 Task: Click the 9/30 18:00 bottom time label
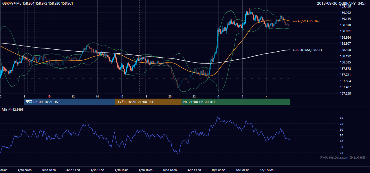[x=146, y=170]
